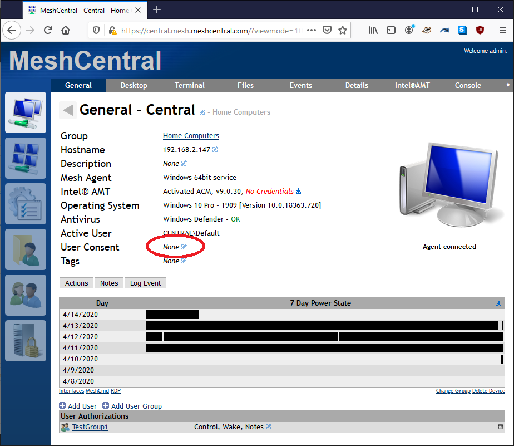Image resolution: width=514 pixels, height=446 pixels.
Task: Open My Server padlock sidebar icon
Action: coord(26,341)
